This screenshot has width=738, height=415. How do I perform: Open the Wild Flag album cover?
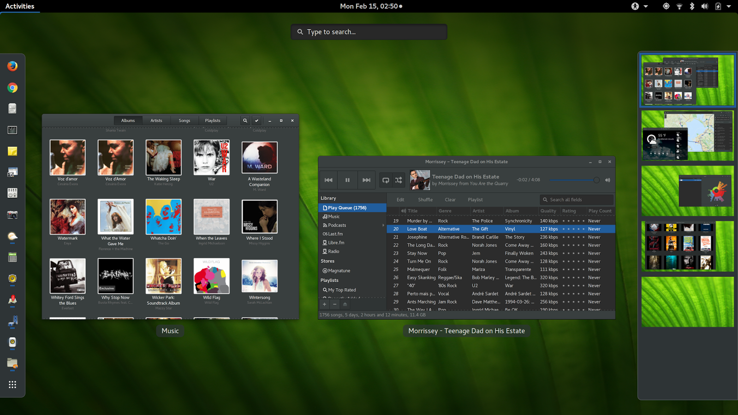point(211,276)
